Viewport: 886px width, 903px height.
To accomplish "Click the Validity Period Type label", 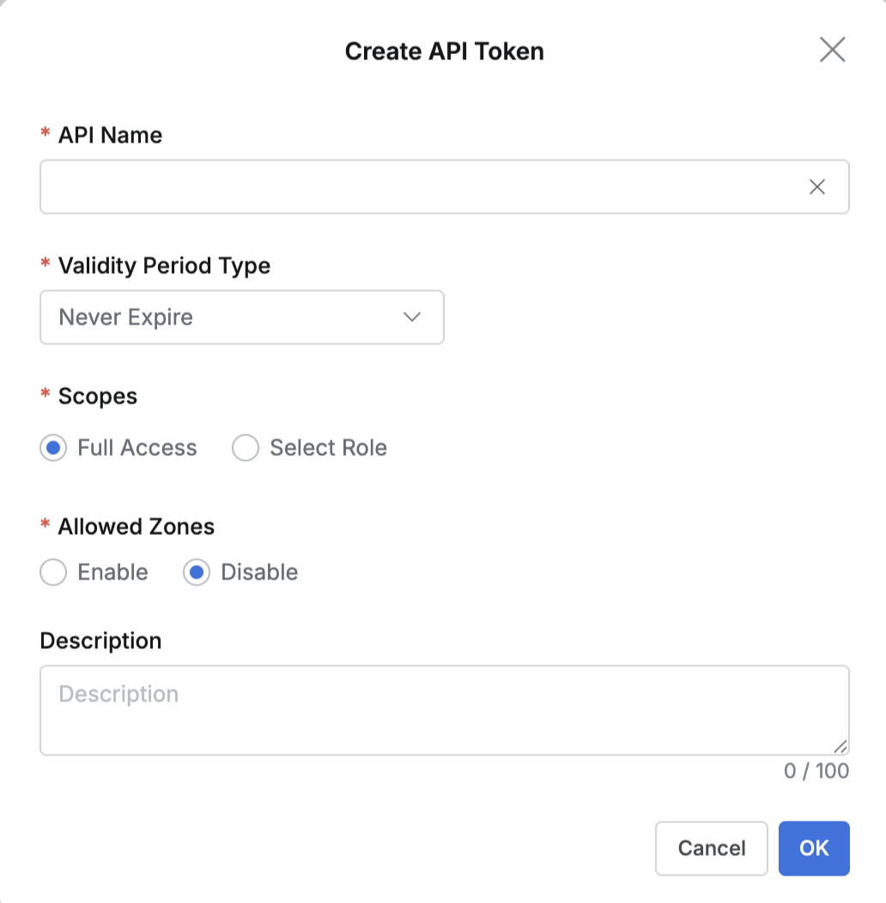I will pos(164,266).
